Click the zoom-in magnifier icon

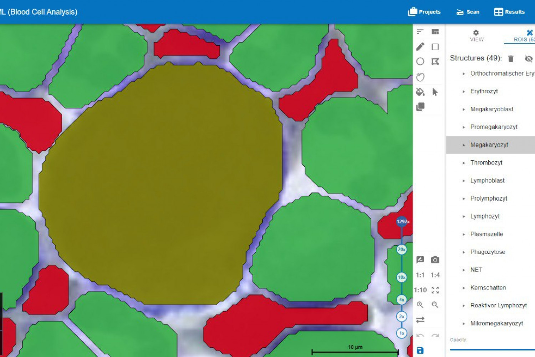(x=420, y=305)
